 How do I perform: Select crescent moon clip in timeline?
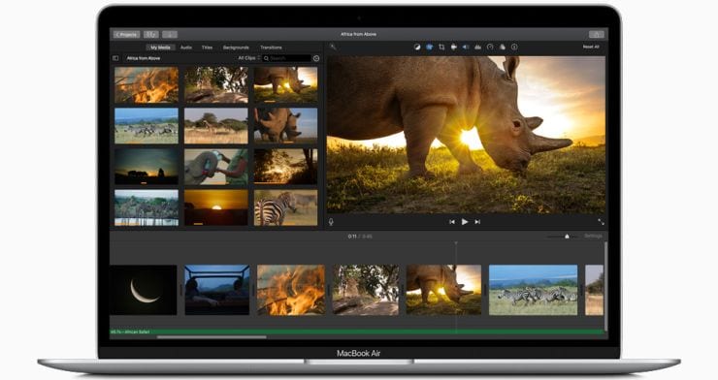point(144,290)
